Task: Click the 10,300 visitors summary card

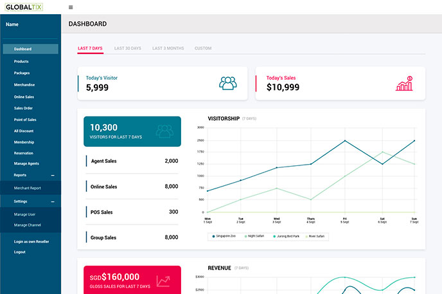Action: (x=132, y=131)
